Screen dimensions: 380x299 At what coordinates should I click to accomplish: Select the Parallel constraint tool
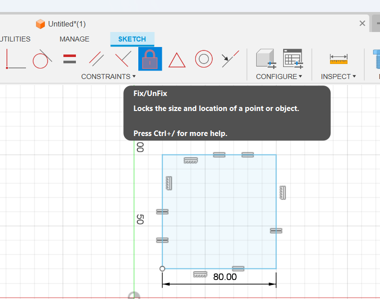(x=96, y=58)
